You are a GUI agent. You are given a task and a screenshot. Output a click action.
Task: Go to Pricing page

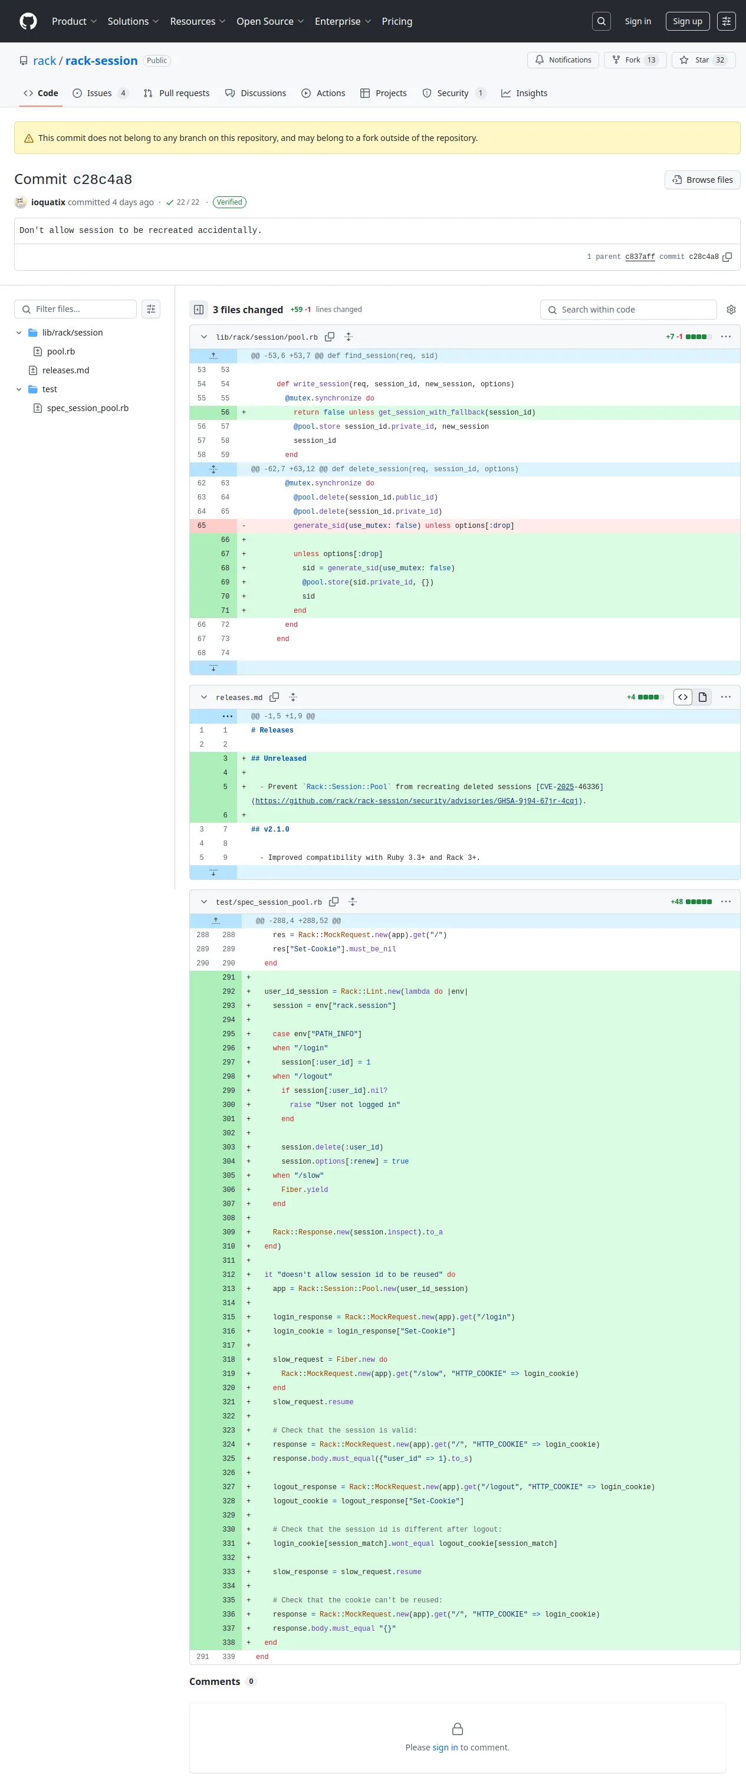397,21
